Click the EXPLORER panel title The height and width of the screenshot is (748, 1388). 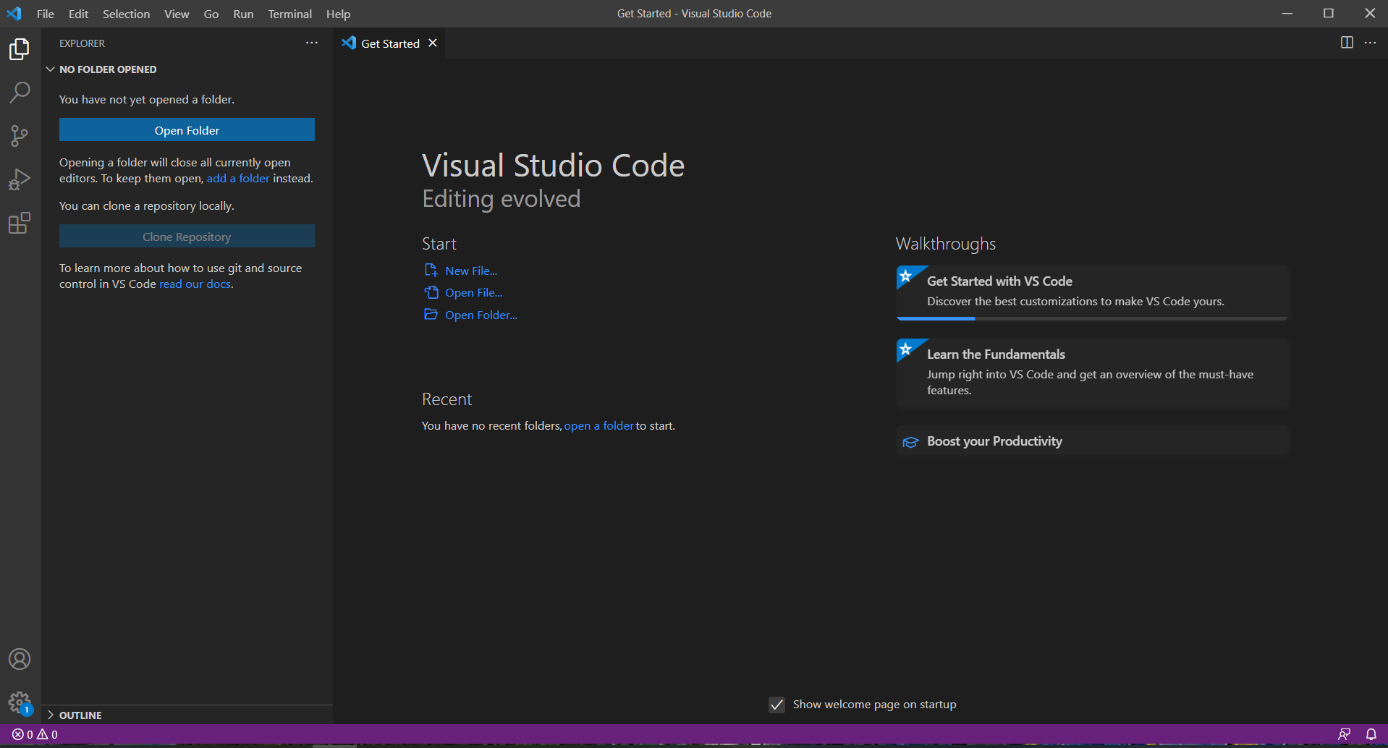pyautogui.click(x=82, y=43)
